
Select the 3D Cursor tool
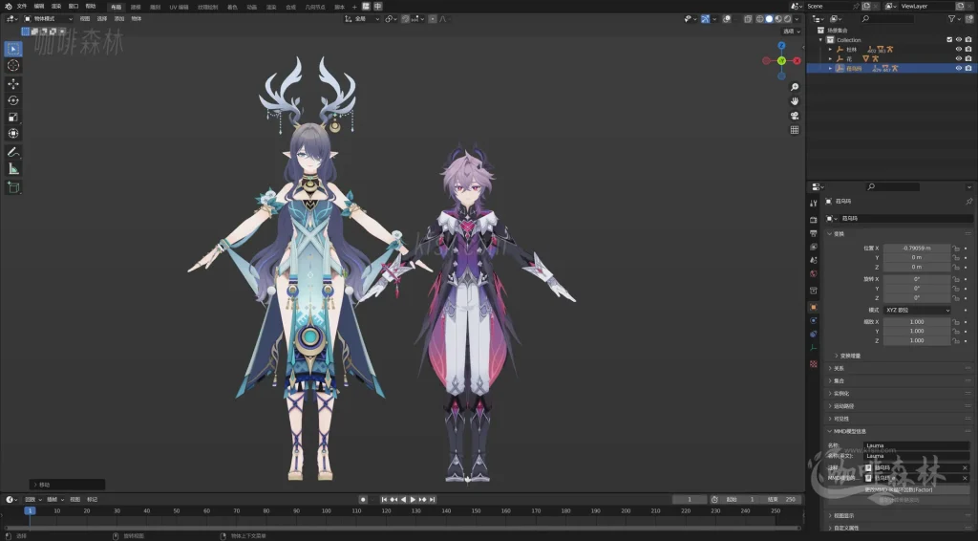13,66
